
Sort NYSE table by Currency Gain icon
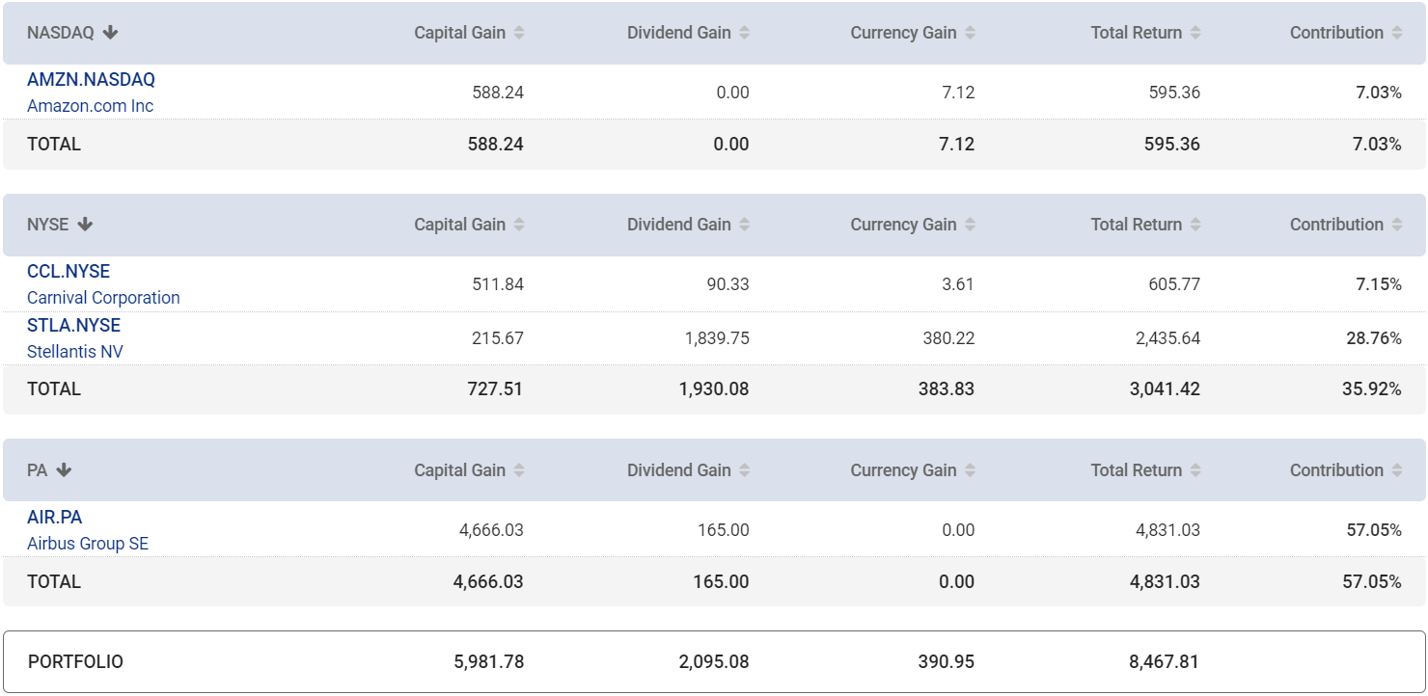tap(970, 225)
